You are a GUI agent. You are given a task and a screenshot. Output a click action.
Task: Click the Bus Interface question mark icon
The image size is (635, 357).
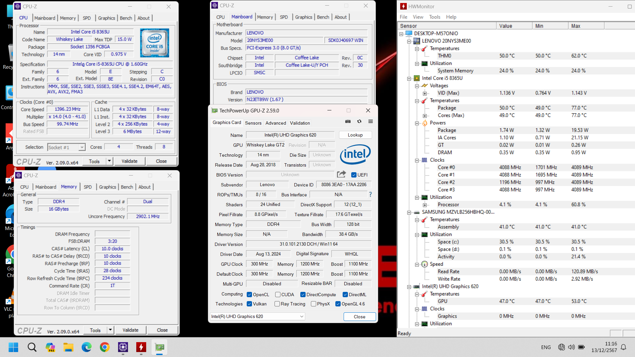point(370,194)
